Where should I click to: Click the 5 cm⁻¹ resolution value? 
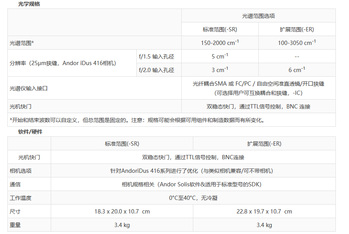220,56
